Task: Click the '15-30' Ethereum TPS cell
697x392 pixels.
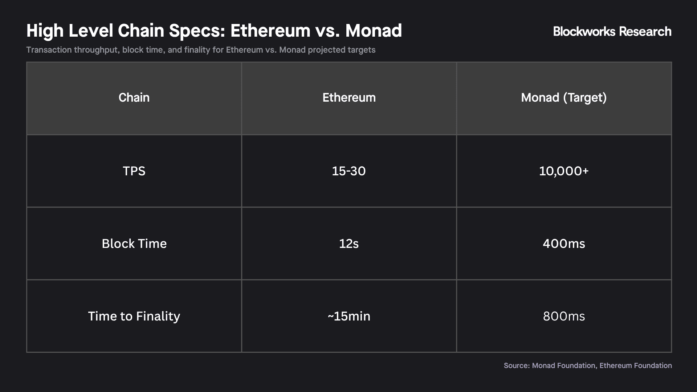Action: click(x=349, y=171)
